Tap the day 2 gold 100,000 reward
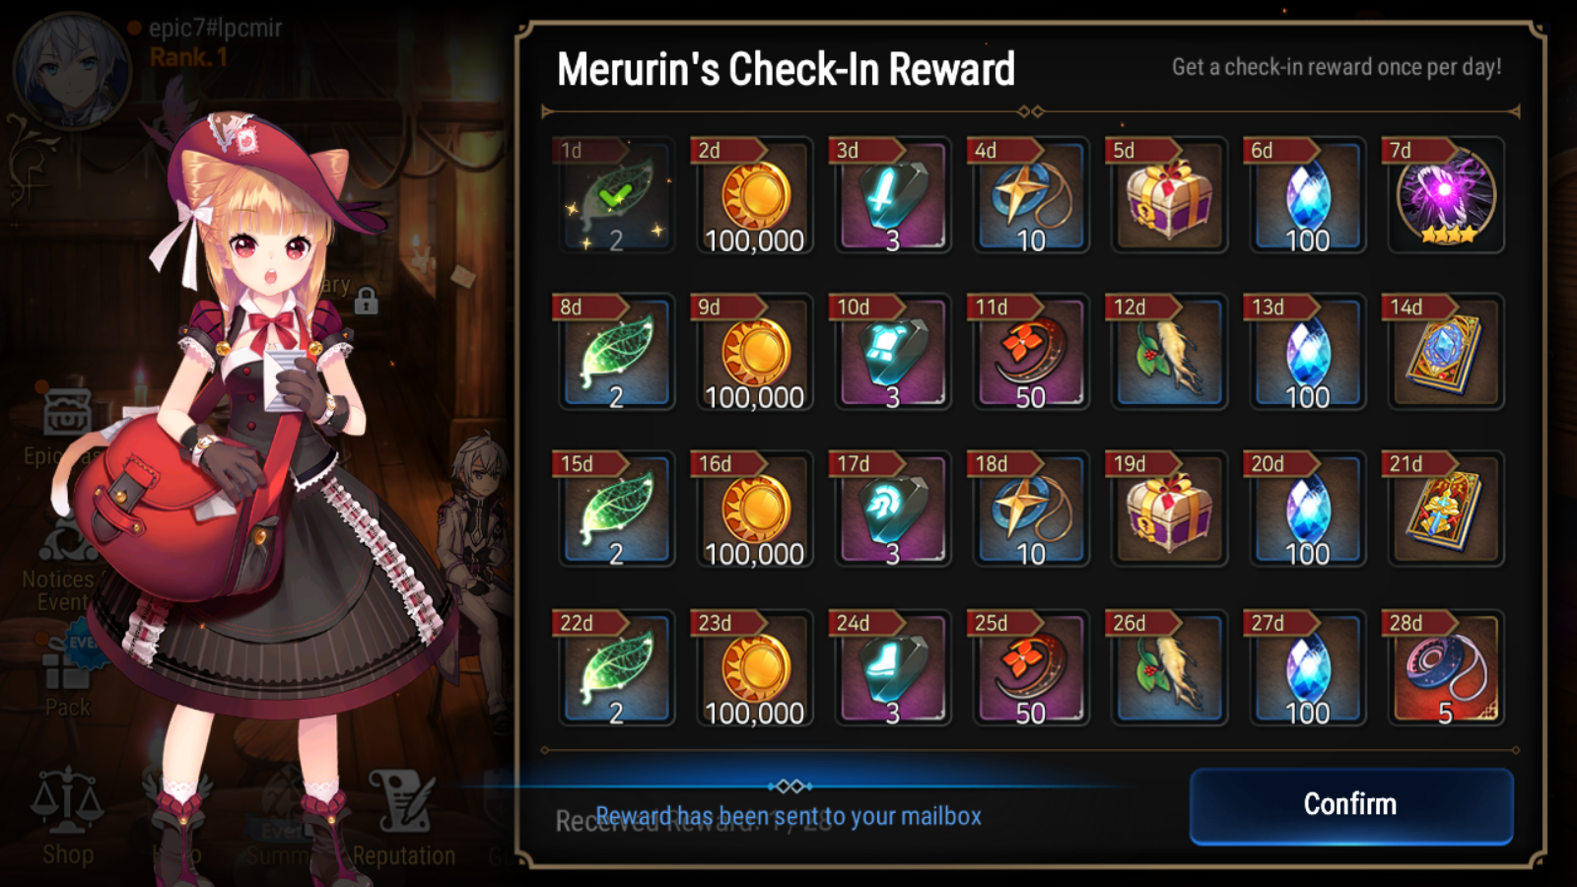1577x887 pixels. (x=754, y=196)
